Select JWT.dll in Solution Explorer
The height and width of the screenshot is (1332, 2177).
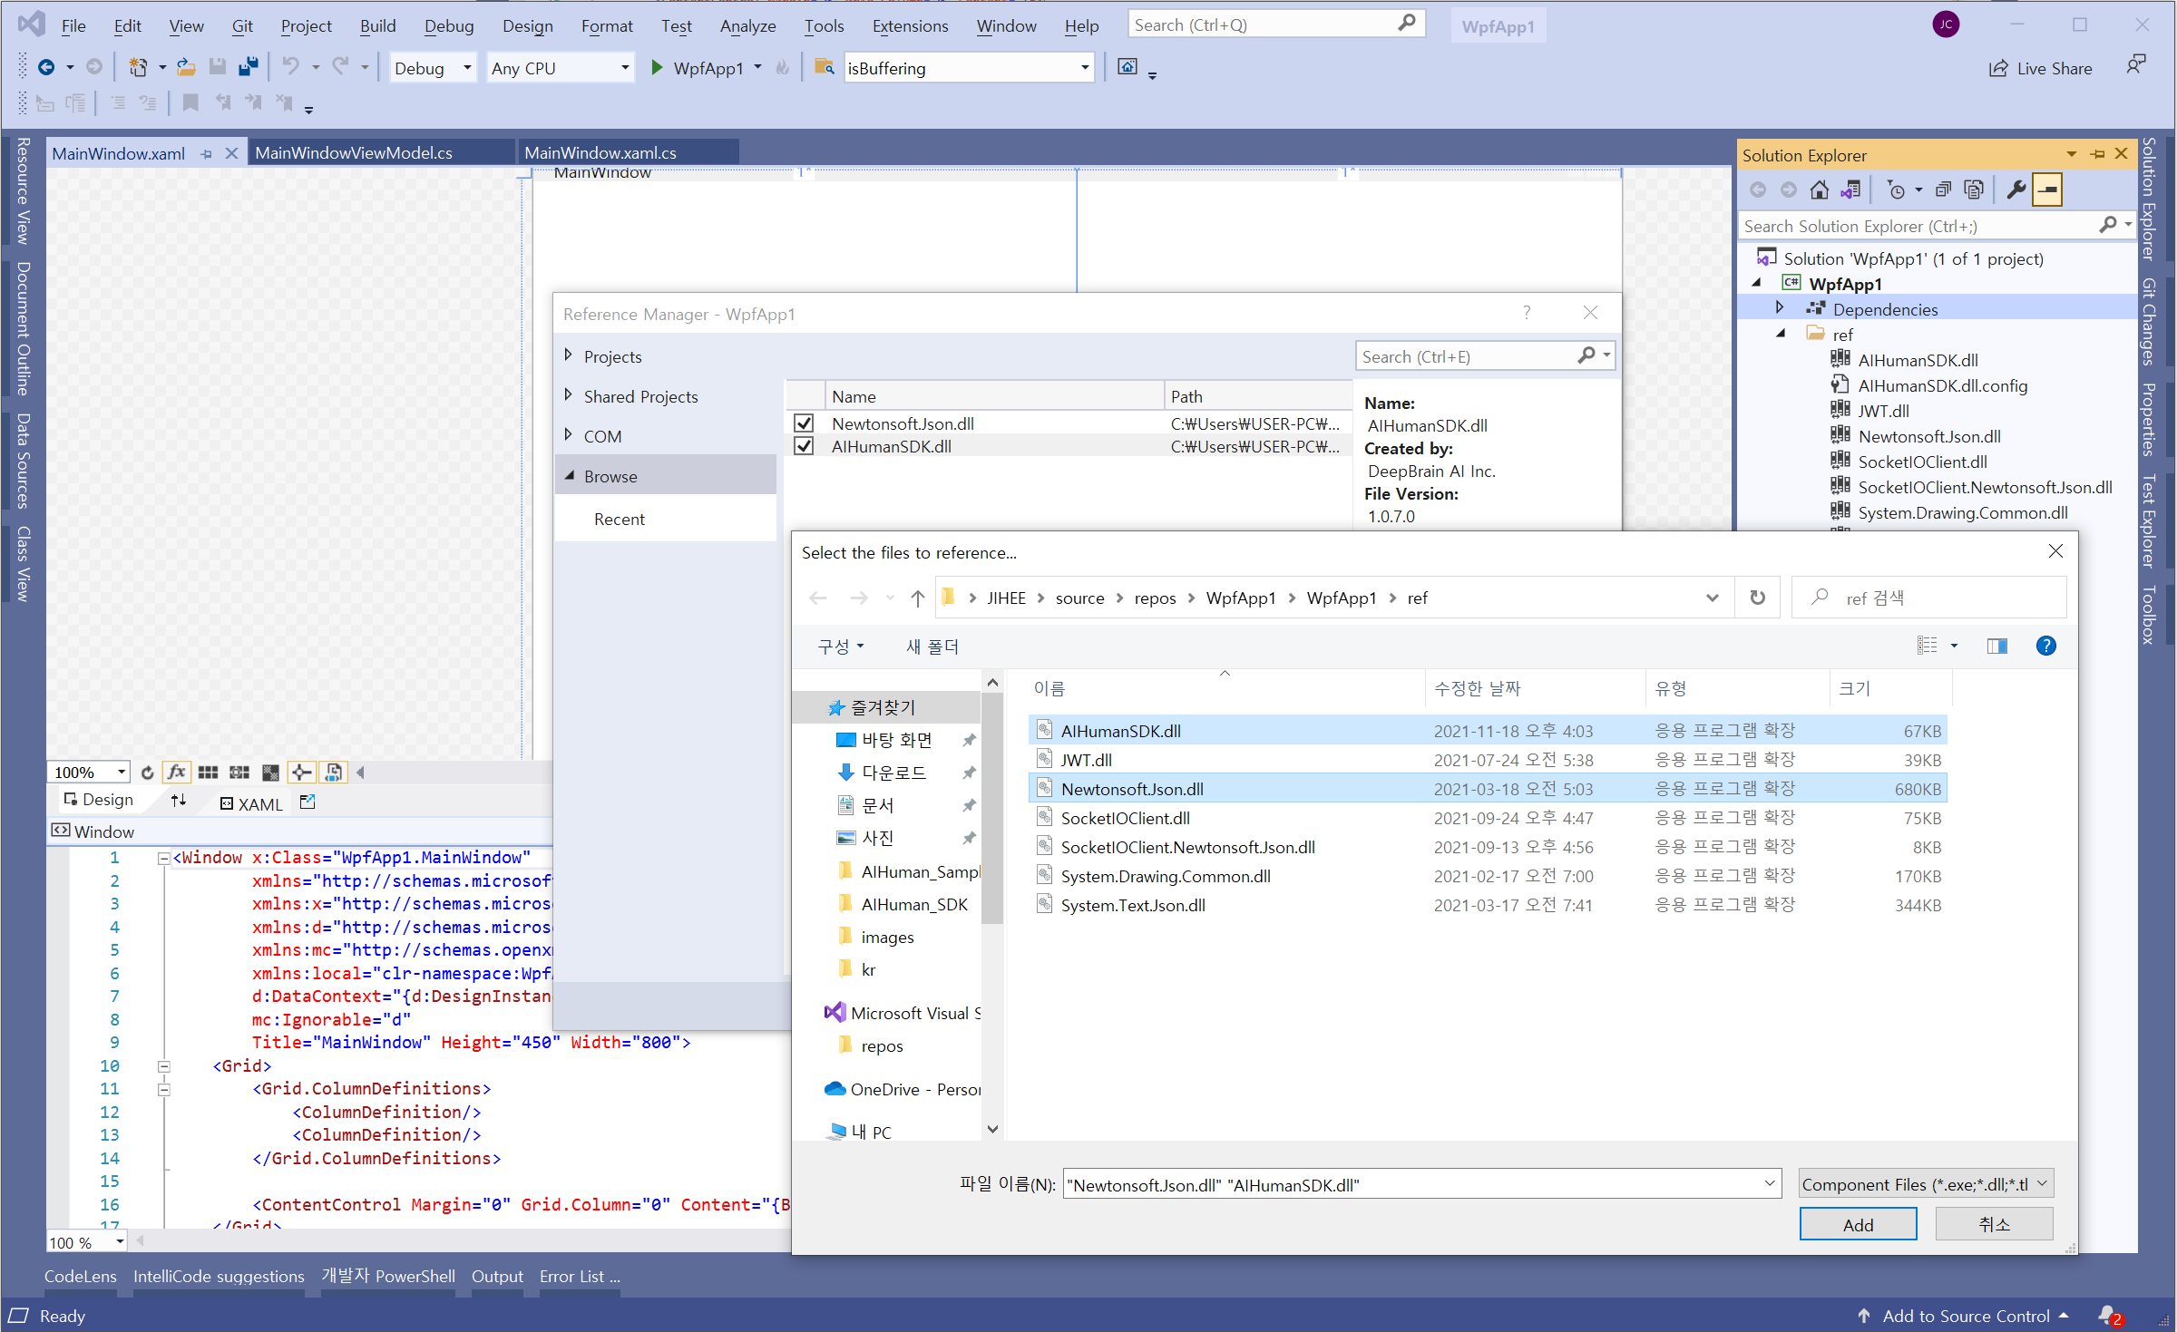coord(1882,411)
